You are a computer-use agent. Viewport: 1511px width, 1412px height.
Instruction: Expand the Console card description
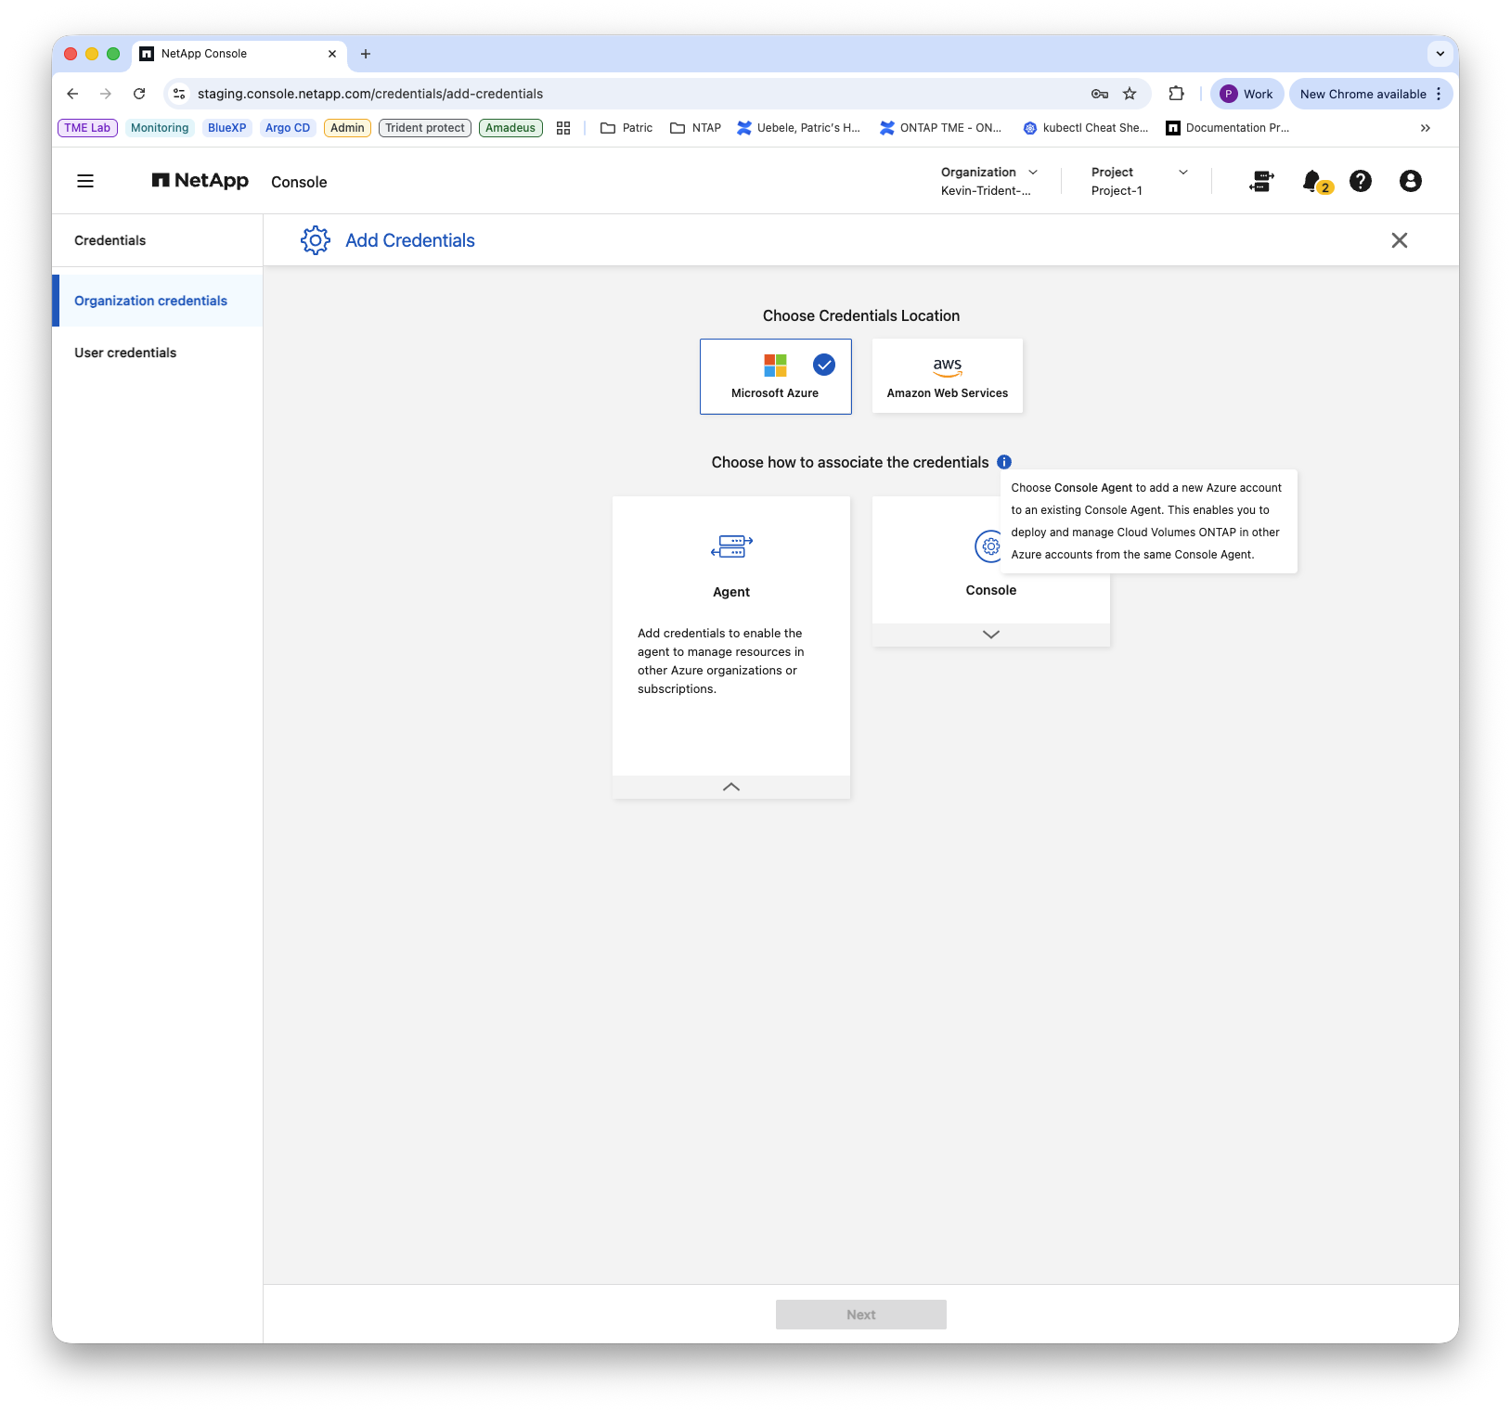click(991, 635)
